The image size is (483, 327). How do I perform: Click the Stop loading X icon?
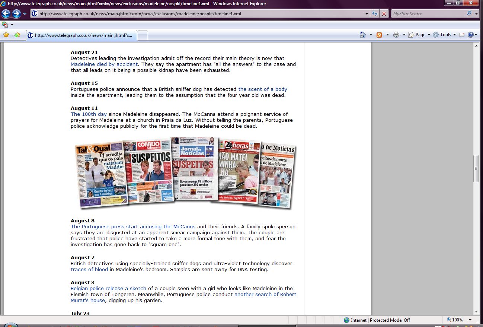(384, 14)
